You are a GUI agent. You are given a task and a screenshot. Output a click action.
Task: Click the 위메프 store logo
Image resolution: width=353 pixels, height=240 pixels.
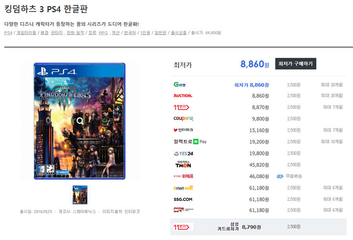coord(184,176)
